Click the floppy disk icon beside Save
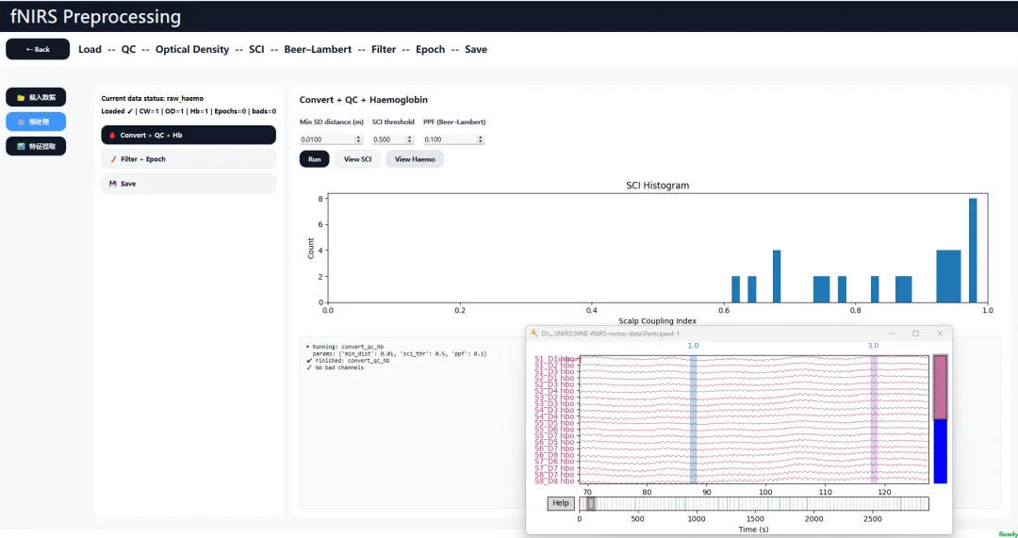This screenshot has width=1018, height=538. 112,184
